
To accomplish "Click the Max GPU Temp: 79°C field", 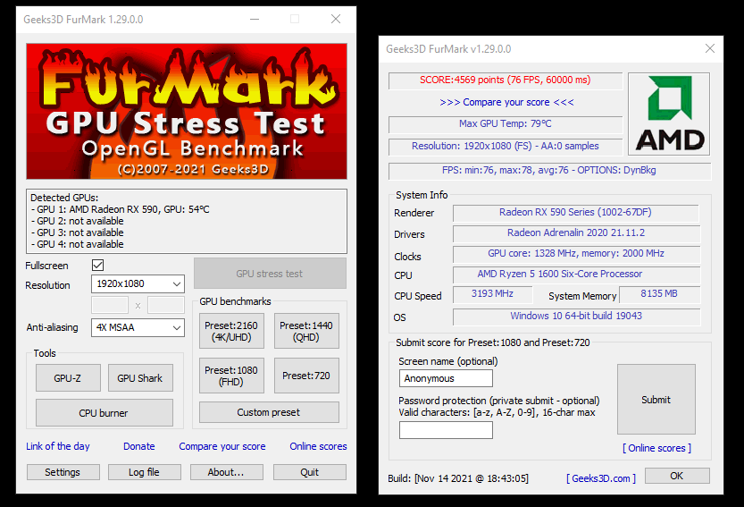I will (506, 124).
